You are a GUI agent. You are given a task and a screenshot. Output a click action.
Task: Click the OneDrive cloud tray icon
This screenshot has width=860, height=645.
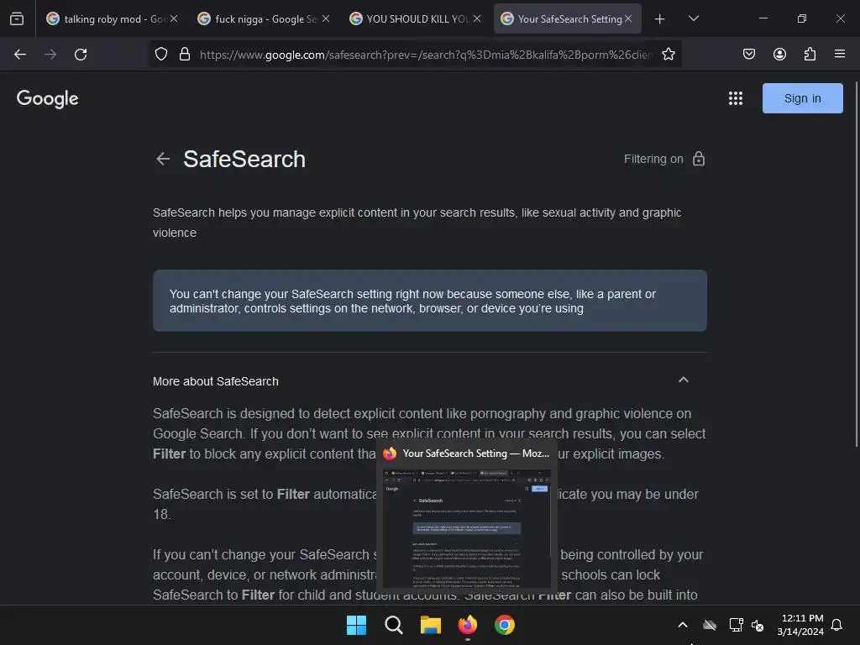[x=710, y=625]
